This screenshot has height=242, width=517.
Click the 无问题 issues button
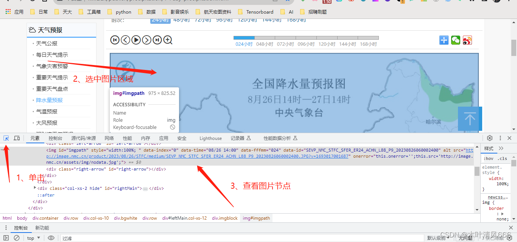[x=465, y=238]
